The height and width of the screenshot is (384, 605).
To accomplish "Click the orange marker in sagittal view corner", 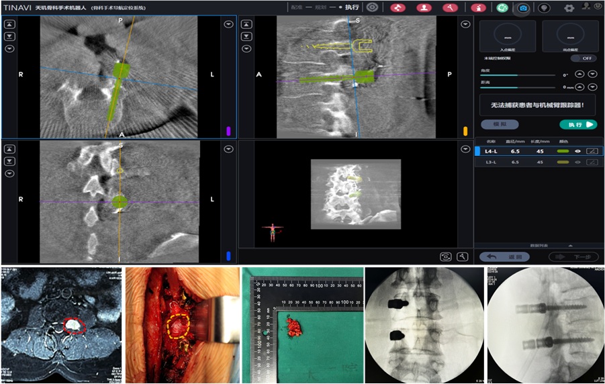I will 465,131.
